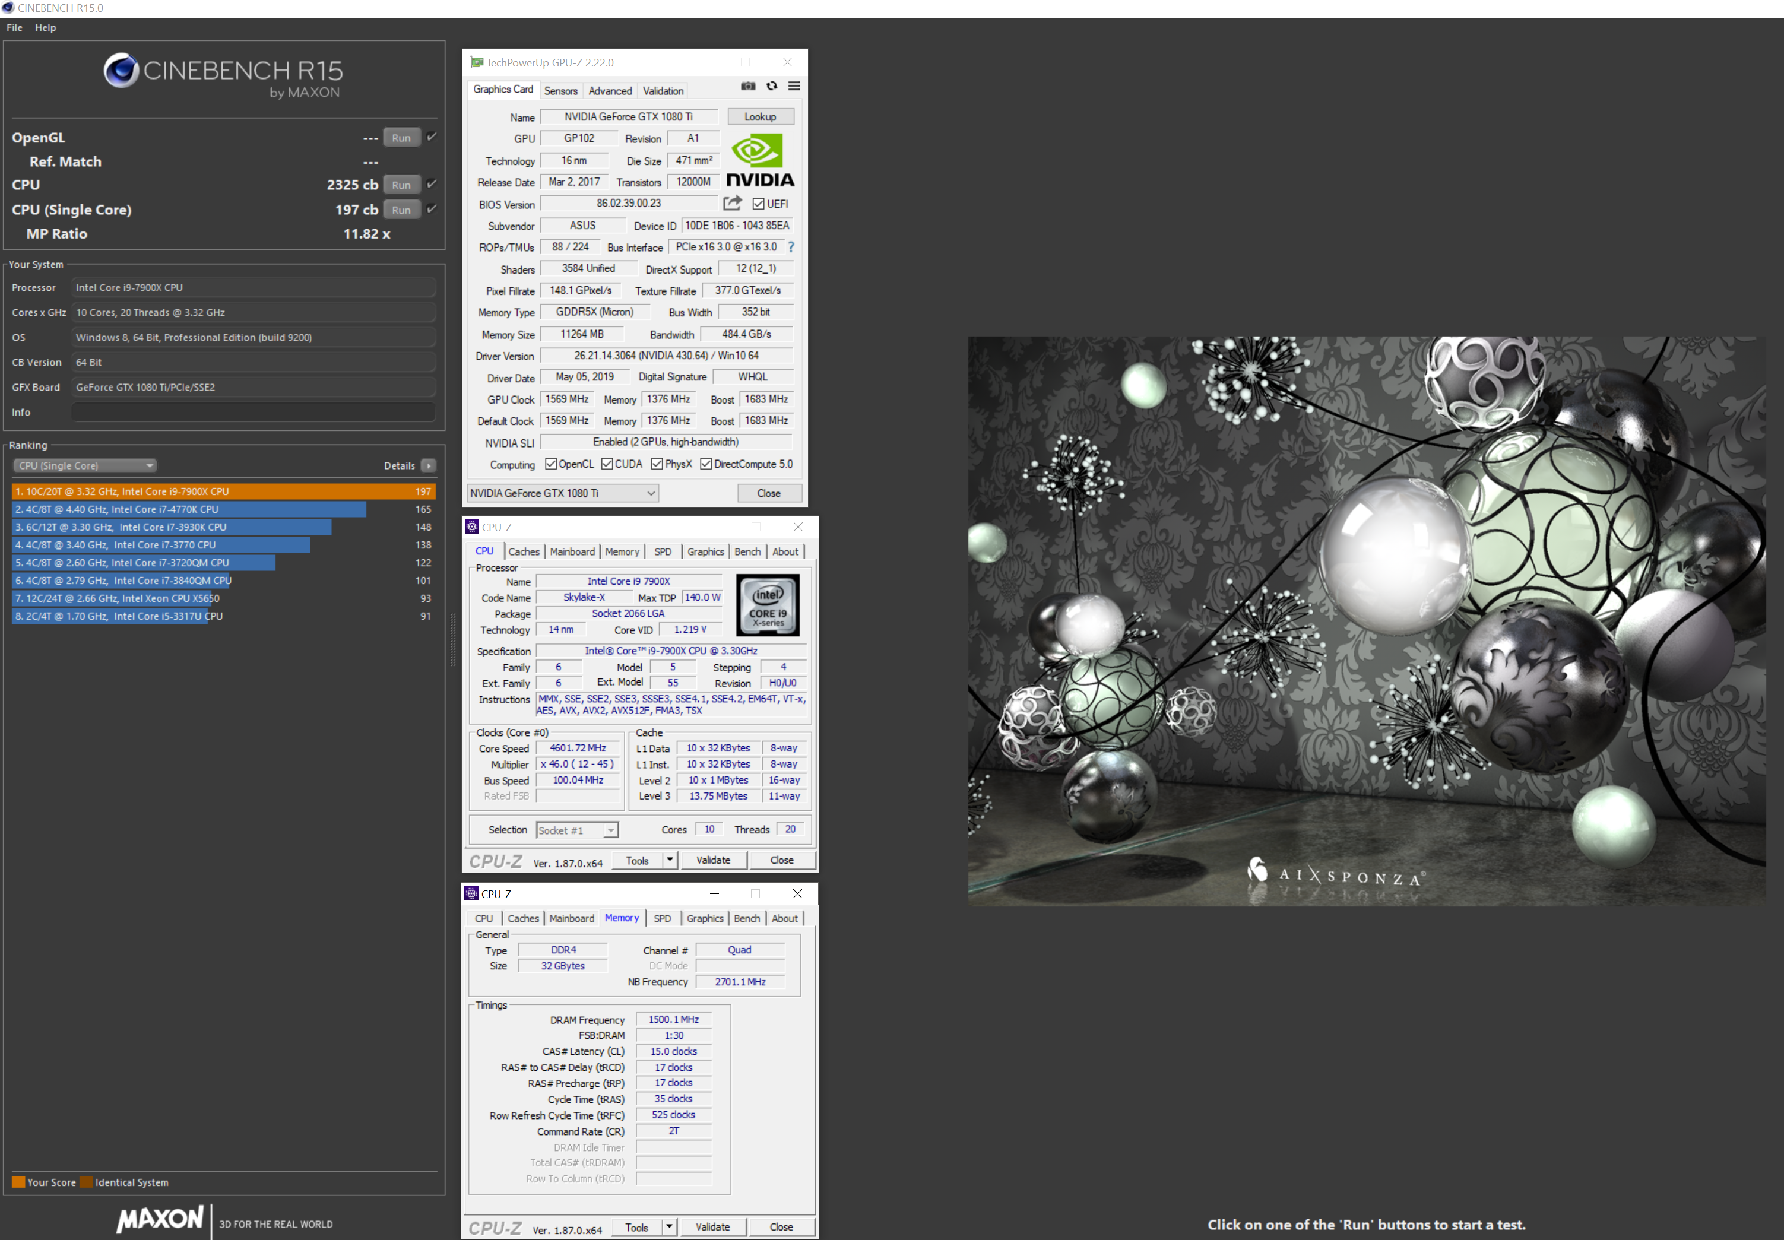Image resolution: width=1784 pixels, height=1240 pixels.
Task: Click Validate in the upper CPU-Z
Action: coord(713,860)
